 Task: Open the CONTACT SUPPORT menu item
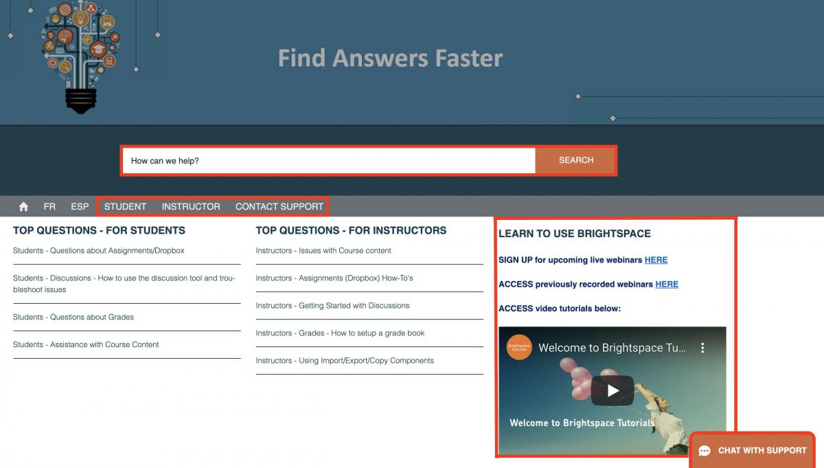(x=279, y=206)
